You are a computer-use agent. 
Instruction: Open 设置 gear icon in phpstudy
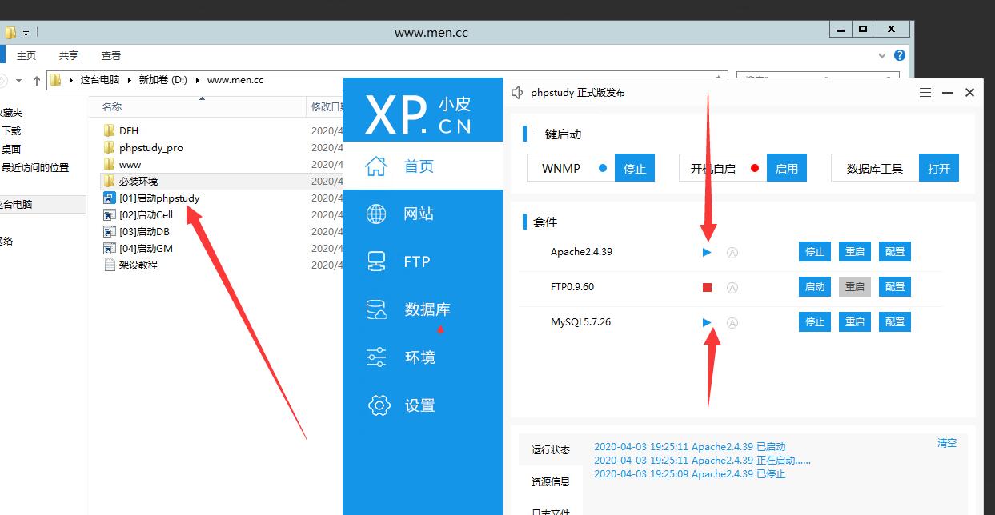point(378,405)
